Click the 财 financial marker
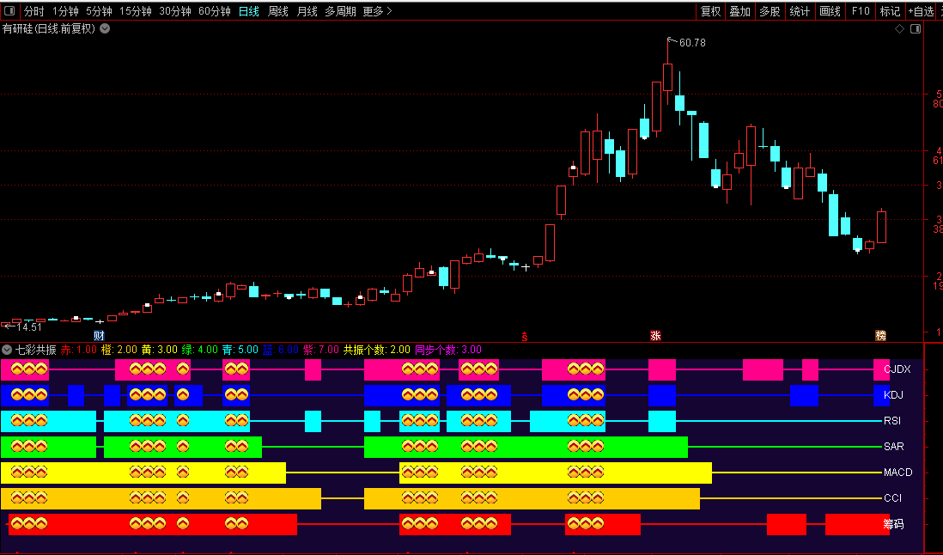Viewport: 943px width, 555px height. point(100,336)
